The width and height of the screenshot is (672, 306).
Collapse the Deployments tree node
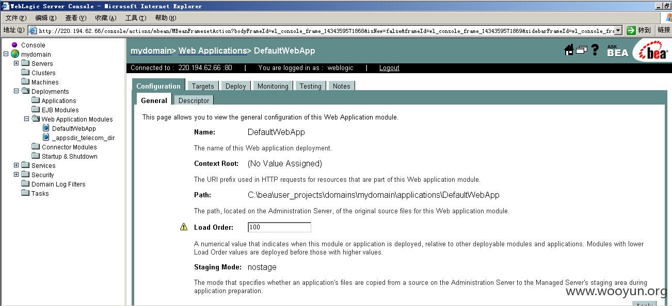(16, 91)
